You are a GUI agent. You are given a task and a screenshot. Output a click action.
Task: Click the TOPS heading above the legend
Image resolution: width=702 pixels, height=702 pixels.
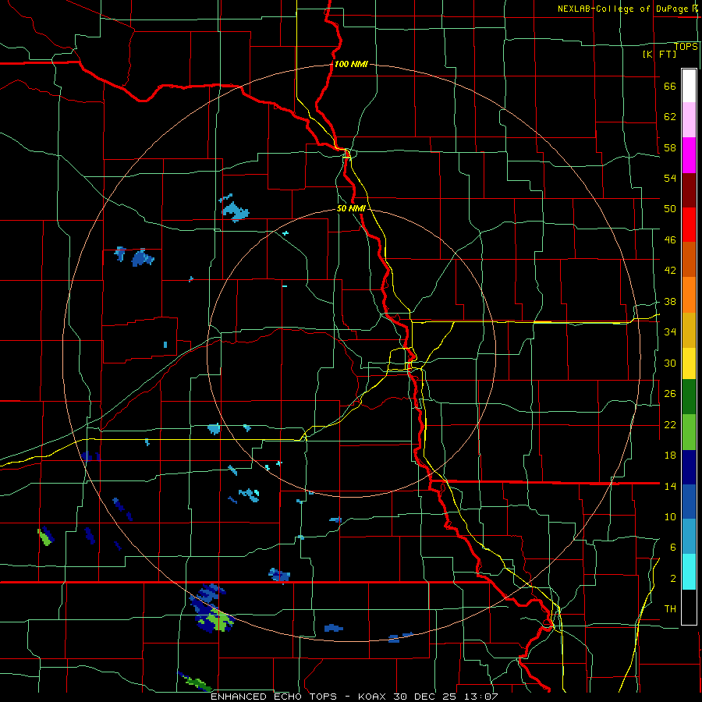[x=686, y=47]
